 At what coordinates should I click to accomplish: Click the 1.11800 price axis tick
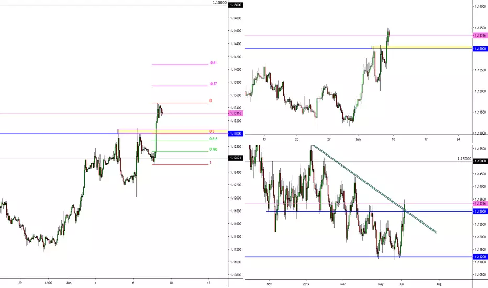(x=236, y=211)
